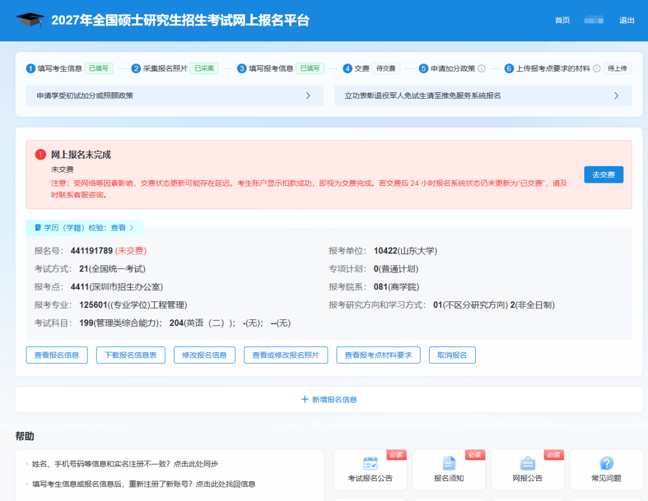Go to 首页 in the header
Viewport: 648px width, 501px height.
coord(562,20)
